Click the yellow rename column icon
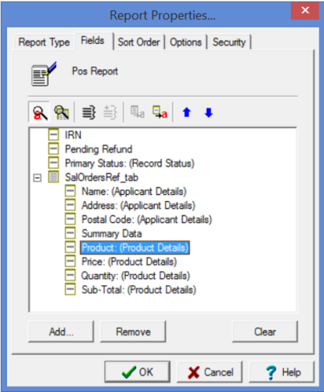The height and width of the screenshot is (392, 324). [x=160, y=112]
